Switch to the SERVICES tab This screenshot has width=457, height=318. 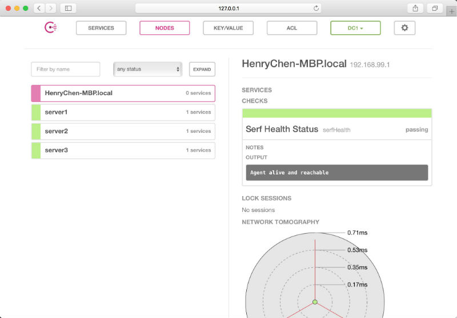tap(101, 28)
